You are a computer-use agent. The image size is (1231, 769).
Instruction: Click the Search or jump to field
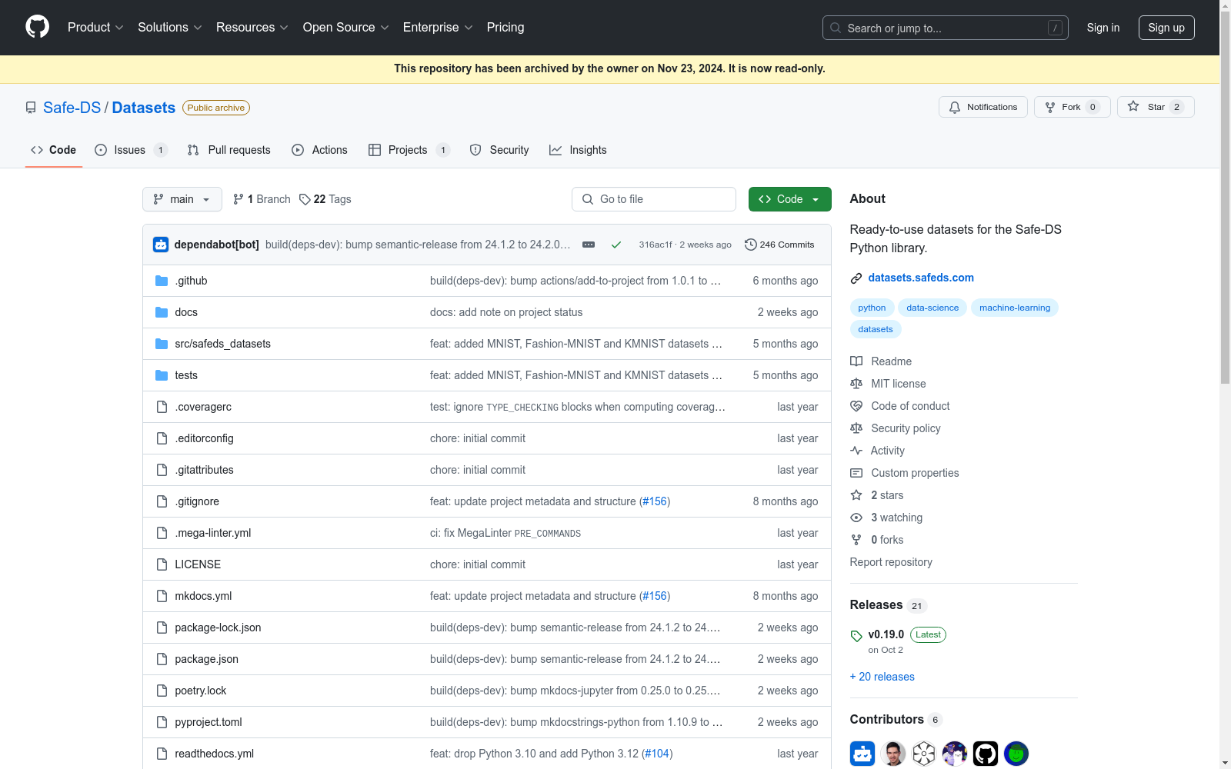pos(946,28)
